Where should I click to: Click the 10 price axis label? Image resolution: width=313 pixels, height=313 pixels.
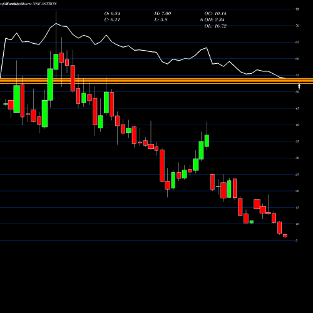tap(297, 224)
